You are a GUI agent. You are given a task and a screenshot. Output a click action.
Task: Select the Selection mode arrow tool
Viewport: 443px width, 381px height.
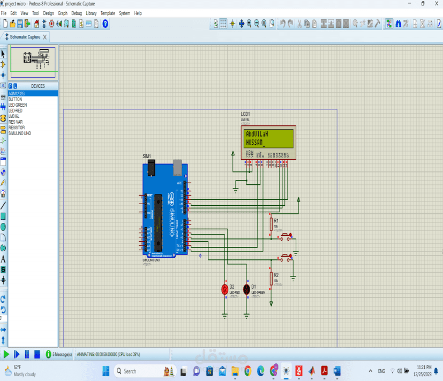click(3, 54)
